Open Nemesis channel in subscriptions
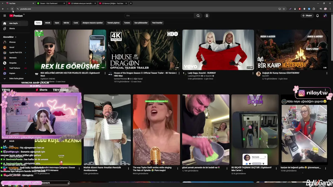This screenshot has height=187, width=333. coord(14,58)
